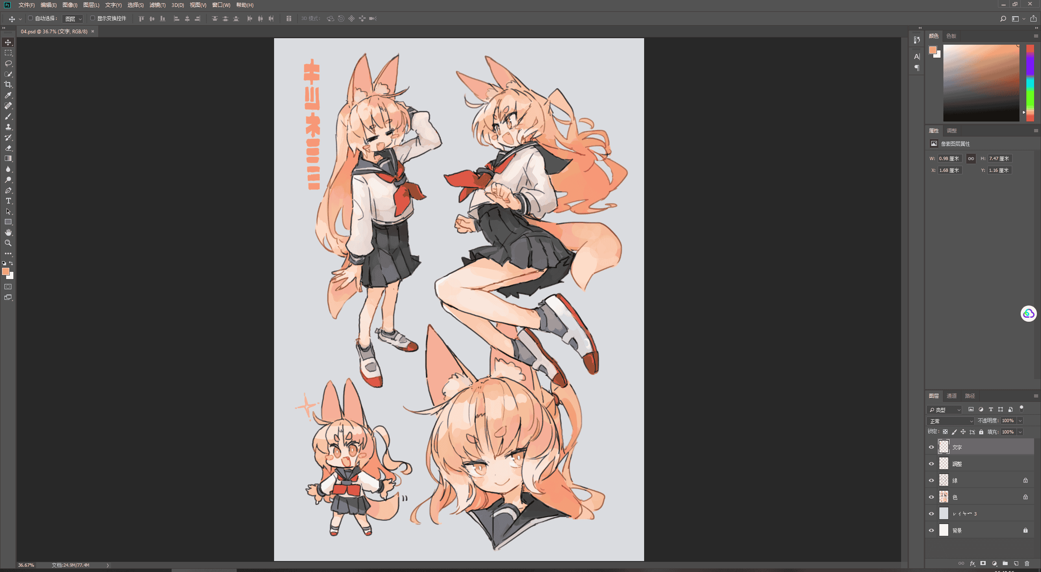
Task: Open the 滤镜(T) menu
Action: (157, 5)
